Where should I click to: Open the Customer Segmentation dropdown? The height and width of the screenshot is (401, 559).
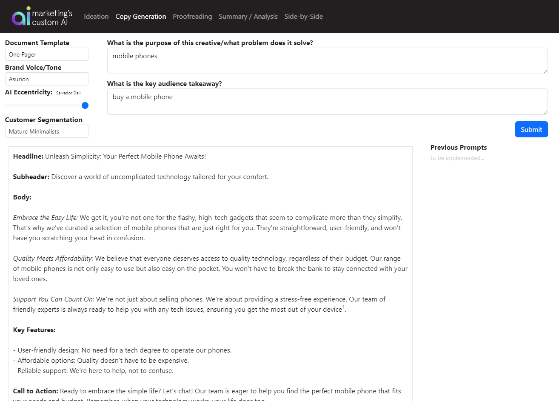[47, 131]
